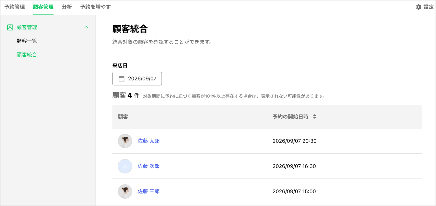Click 佐藤 次郎's placeholder avatar
This screenshot has width=436, height=206.
tap(125, 166)
